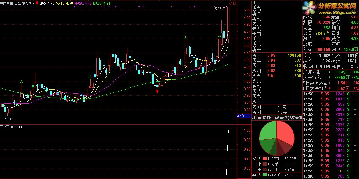Click the 5.05 high price marker
359x179 pixels.
tap(218, 9)
